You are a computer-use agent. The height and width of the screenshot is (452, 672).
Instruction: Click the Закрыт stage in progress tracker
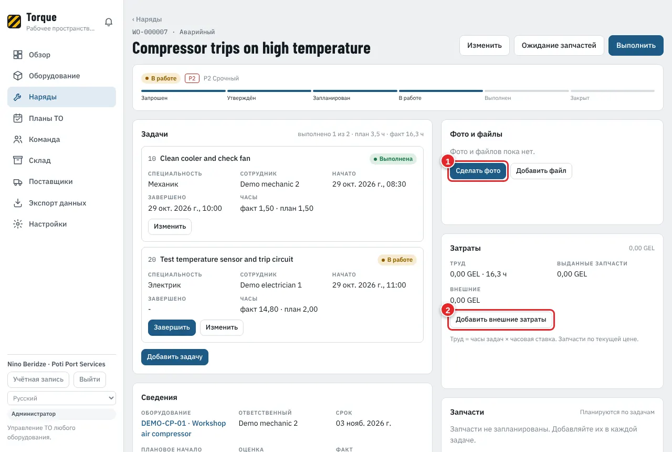(613, 95)
